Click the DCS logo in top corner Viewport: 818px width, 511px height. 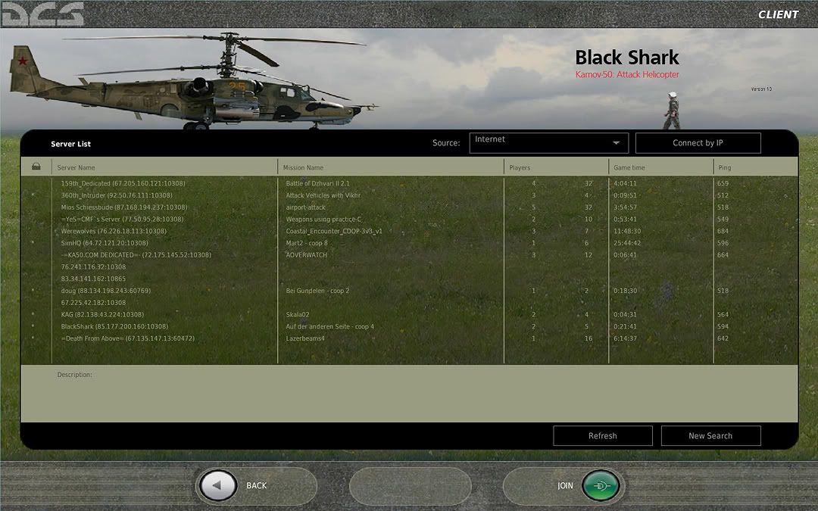[42, 14]
